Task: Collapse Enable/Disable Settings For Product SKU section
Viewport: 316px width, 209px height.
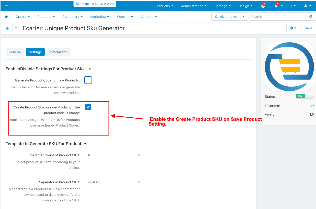Action: (48, 69)
